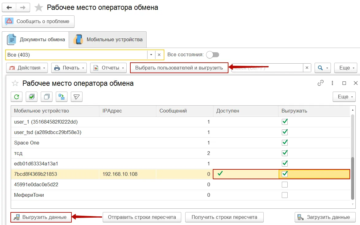The image size is (360, 225).
Task: Click the copy link chain icon
Action: pyautogui.click(x=320, y=83)
